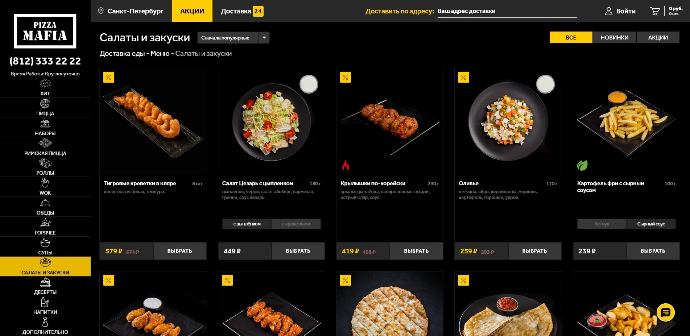
Task: Open the WOK noodle box icon
Action: pyautogui.click(x=45, y=183)
